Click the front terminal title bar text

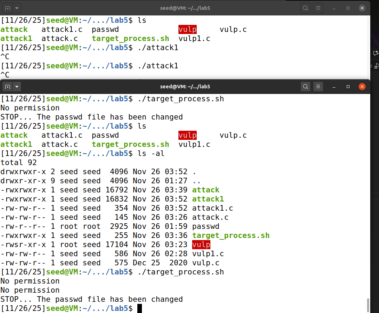pyautogui.click(x=185, y=87)
